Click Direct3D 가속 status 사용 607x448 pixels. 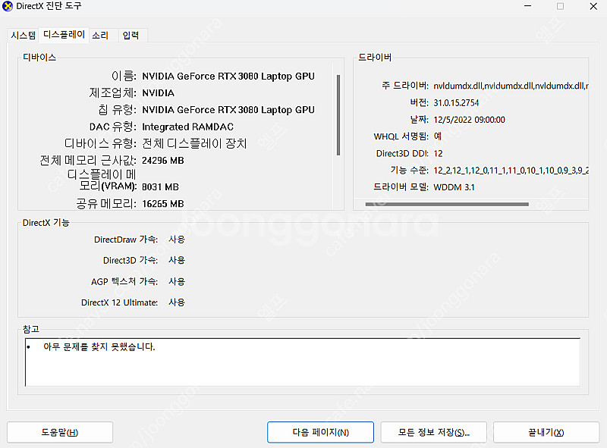177,260
